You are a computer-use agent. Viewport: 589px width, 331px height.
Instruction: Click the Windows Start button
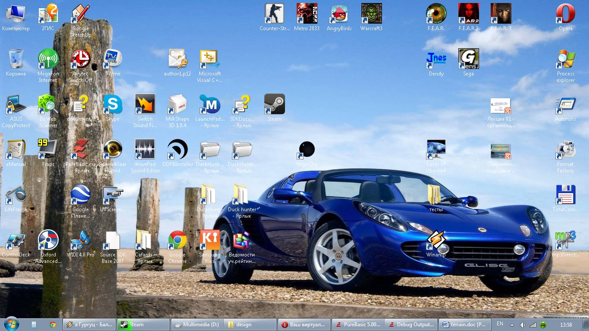point(11,324)
